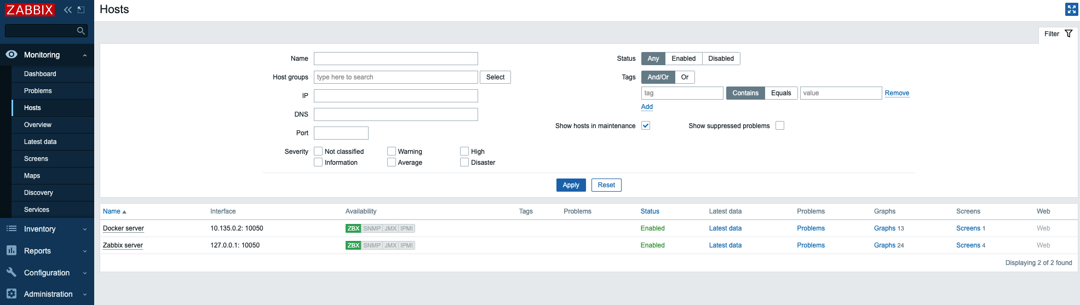The height and width of the screenshot is (305, 1080).
Task: Check the Average severity box
Action: [x=392, y=162]
